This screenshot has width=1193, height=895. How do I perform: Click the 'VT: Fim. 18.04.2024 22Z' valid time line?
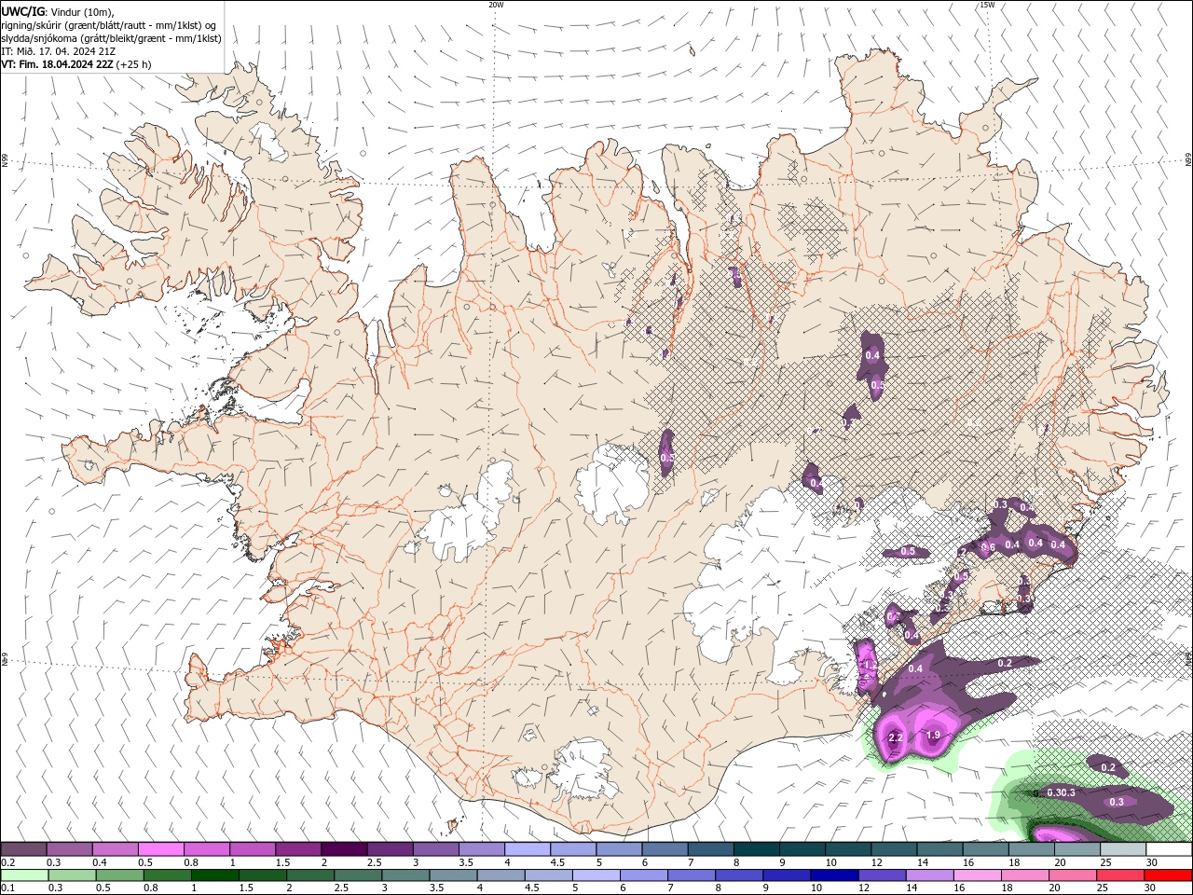75,64
